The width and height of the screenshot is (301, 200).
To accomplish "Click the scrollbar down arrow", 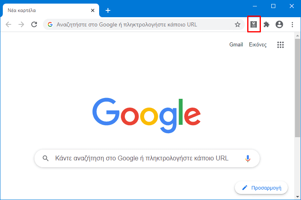I will point(297,196).
